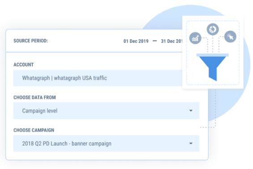Click the Campaign level text
The width and height of the screenshot is (253, 169).
40,111
